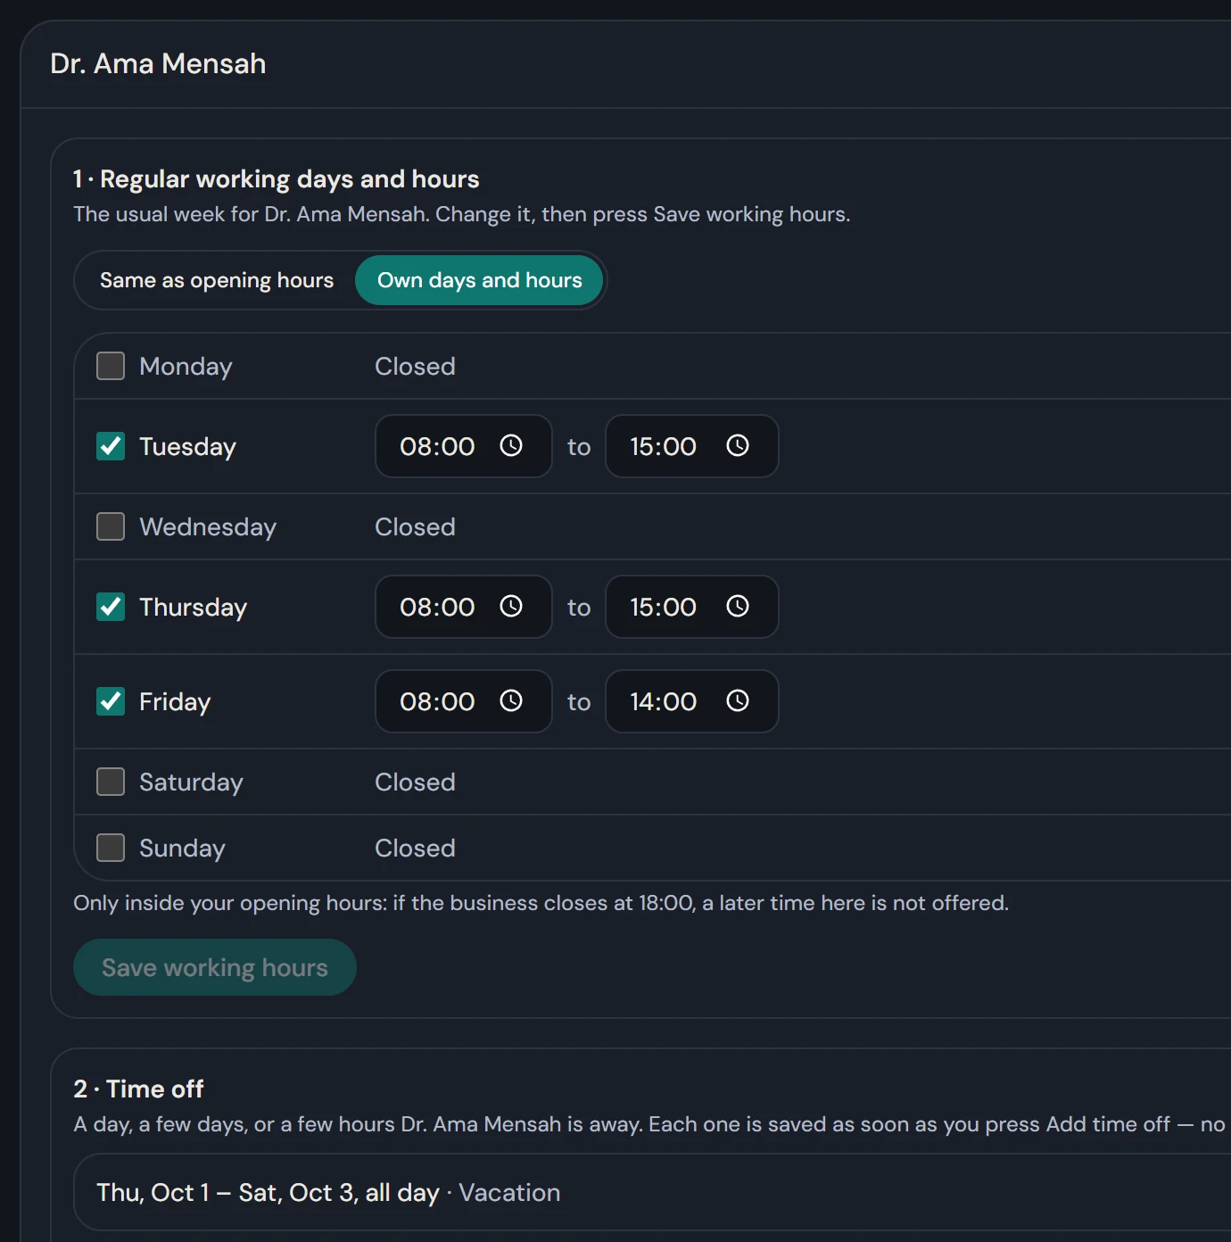Tick the Wednesday checkbox
Viewport: 1231px width, 1242px height.
click(x=111, y=526)
